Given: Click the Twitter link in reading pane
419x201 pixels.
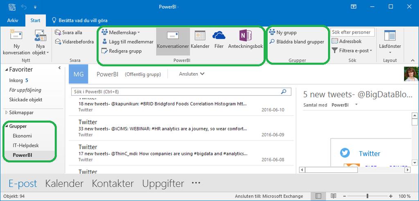Looking at the screenshot, I should click(369, 154).
